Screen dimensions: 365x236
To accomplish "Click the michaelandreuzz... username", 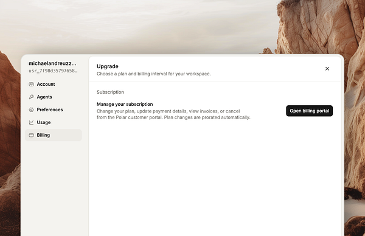I will [52, 63].
